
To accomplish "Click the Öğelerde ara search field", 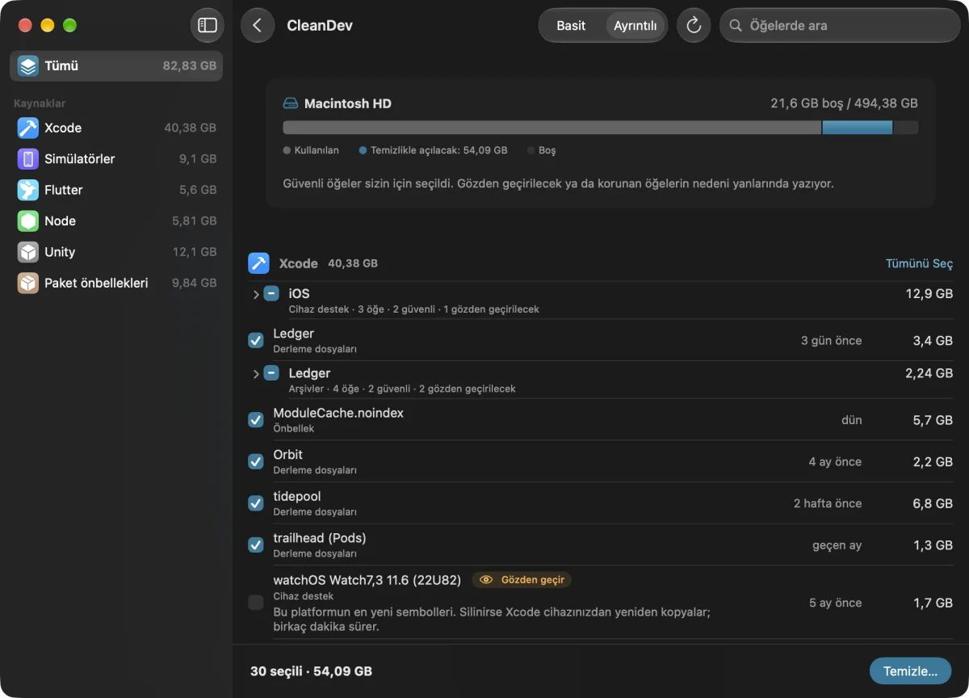I will click(840, 25).
